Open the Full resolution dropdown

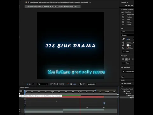click(42, 84)
